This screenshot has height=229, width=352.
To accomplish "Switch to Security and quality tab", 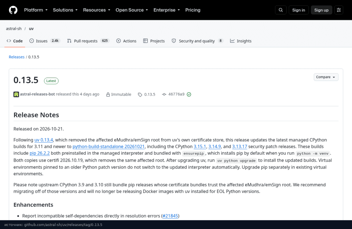I will [197, 41].
